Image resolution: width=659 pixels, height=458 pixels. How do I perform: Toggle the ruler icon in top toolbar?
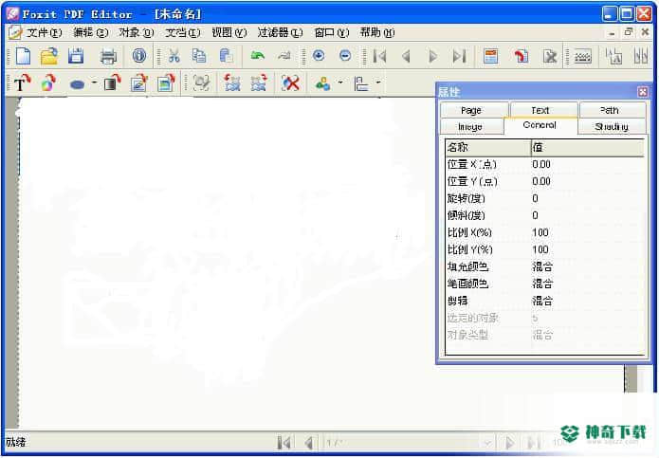tap(583, 56)
